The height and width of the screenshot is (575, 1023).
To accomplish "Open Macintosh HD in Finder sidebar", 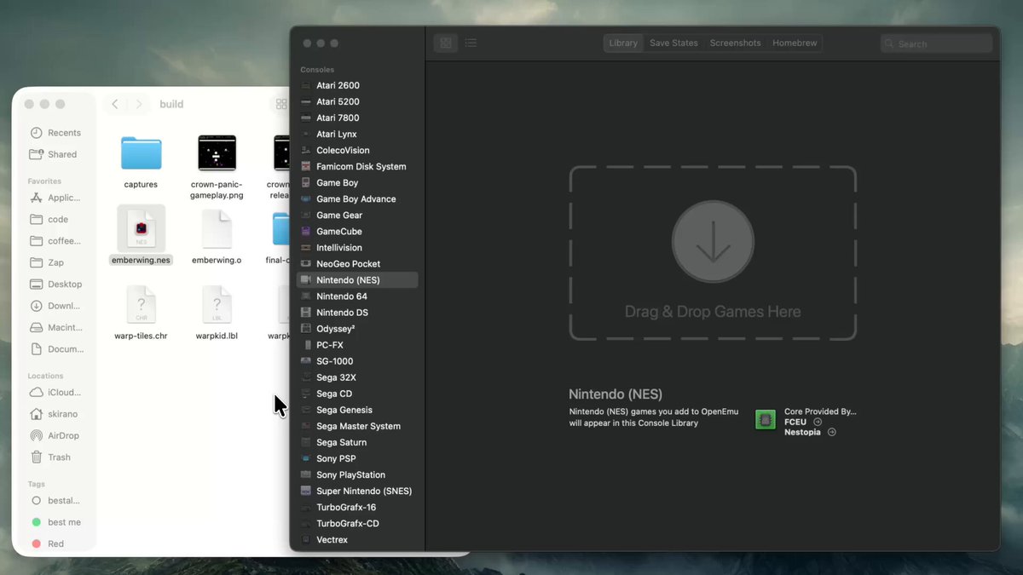I will [57, 327].
